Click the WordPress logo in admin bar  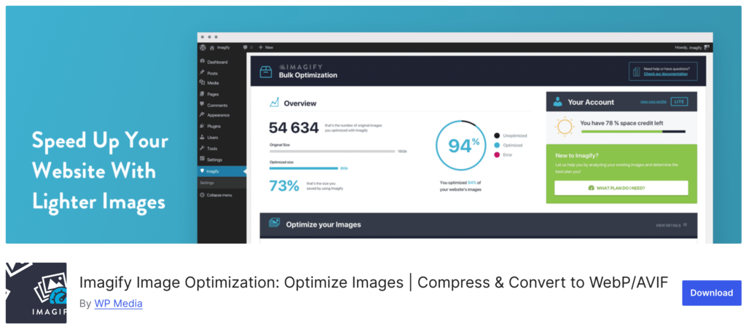pos(203,47)
